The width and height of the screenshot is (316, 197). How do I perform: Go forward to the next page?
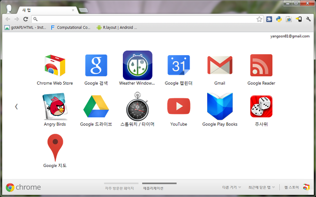[x=17, y=19]
